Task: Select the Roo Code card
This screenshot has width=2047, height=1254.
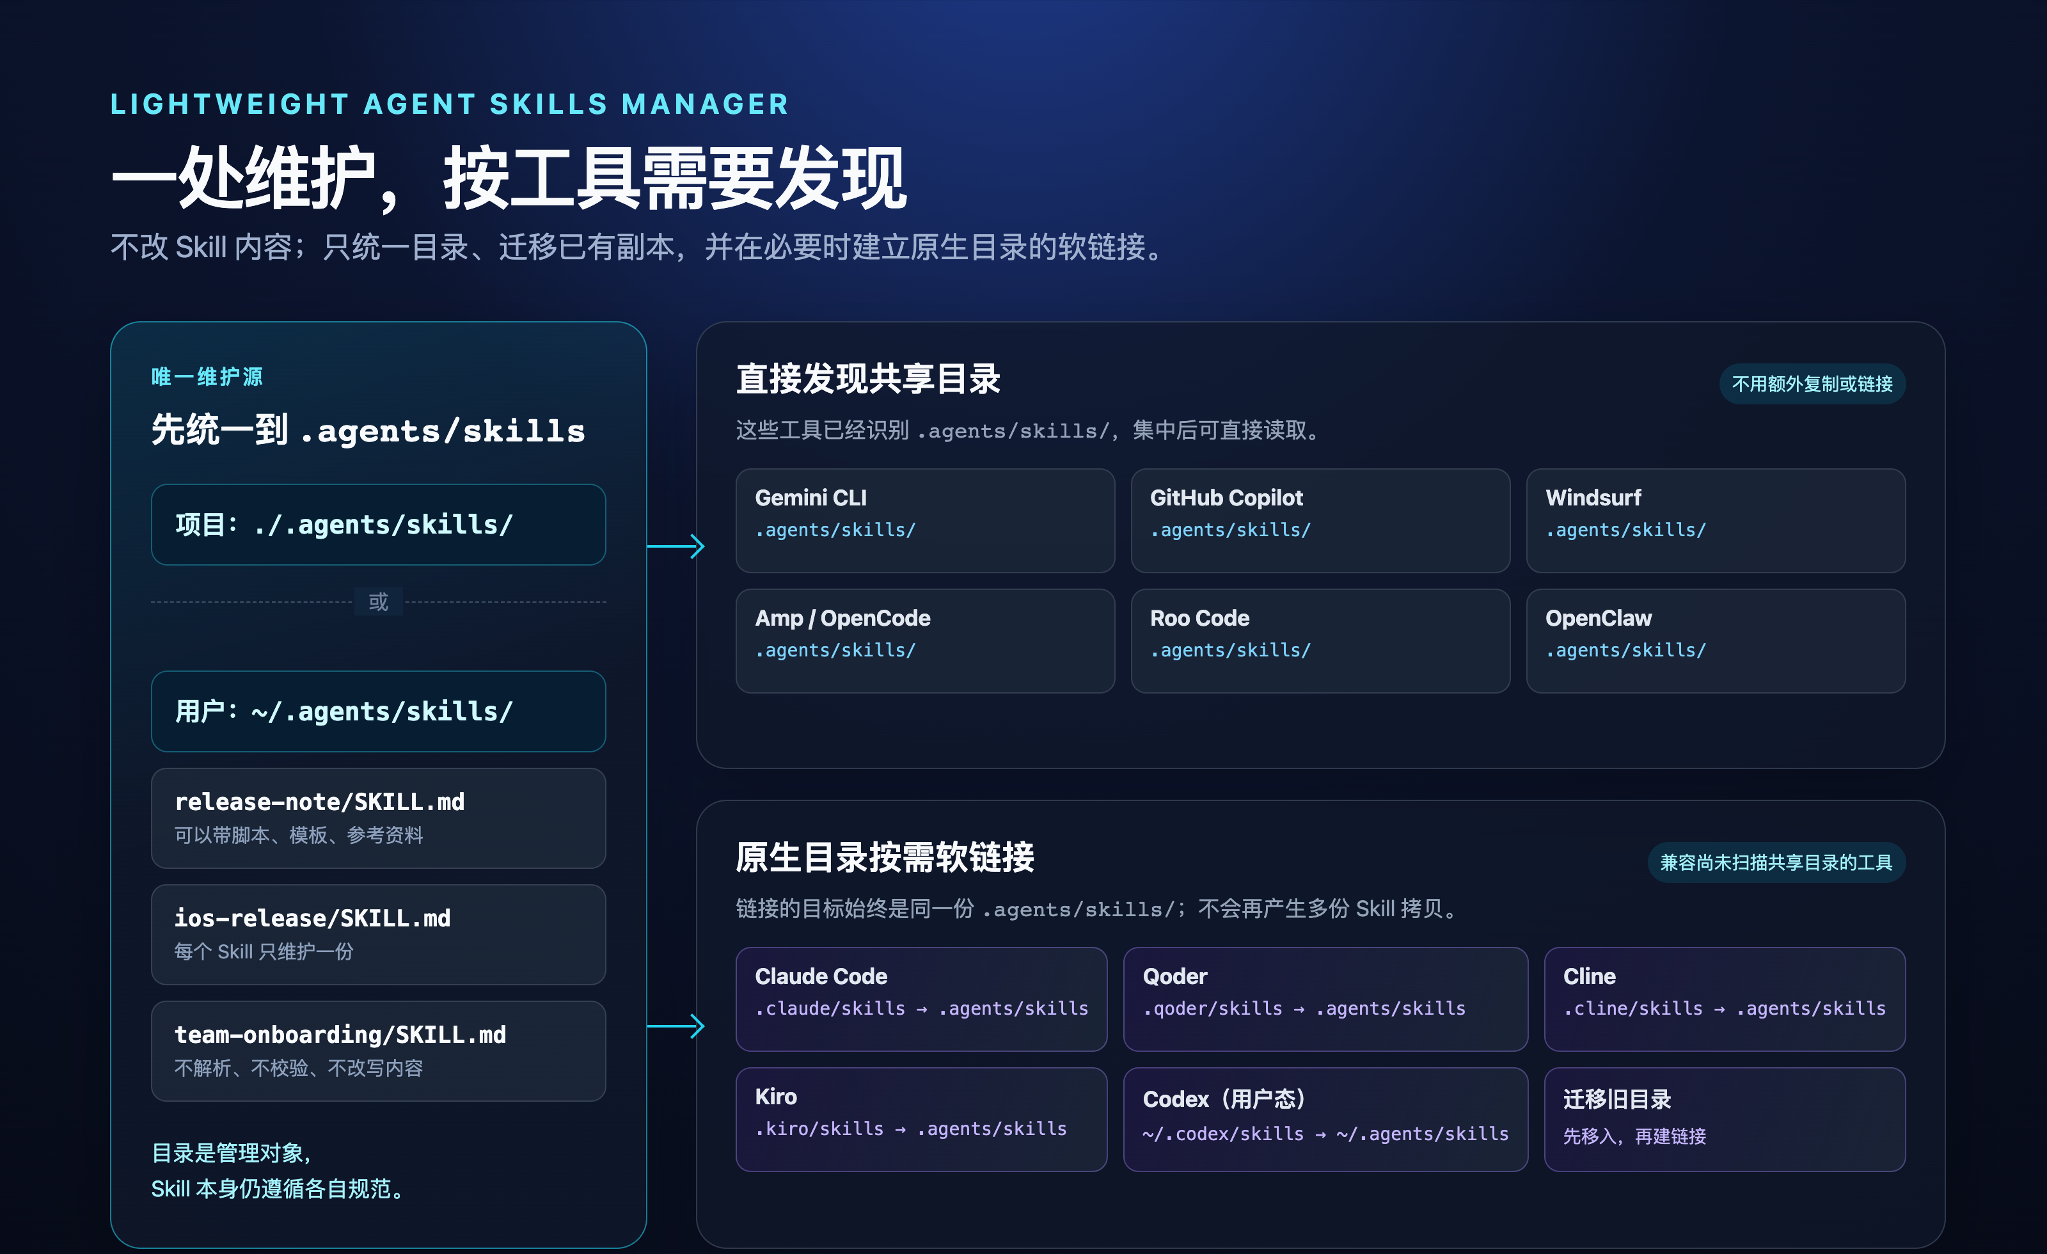Action: (x=1320, y=640)
